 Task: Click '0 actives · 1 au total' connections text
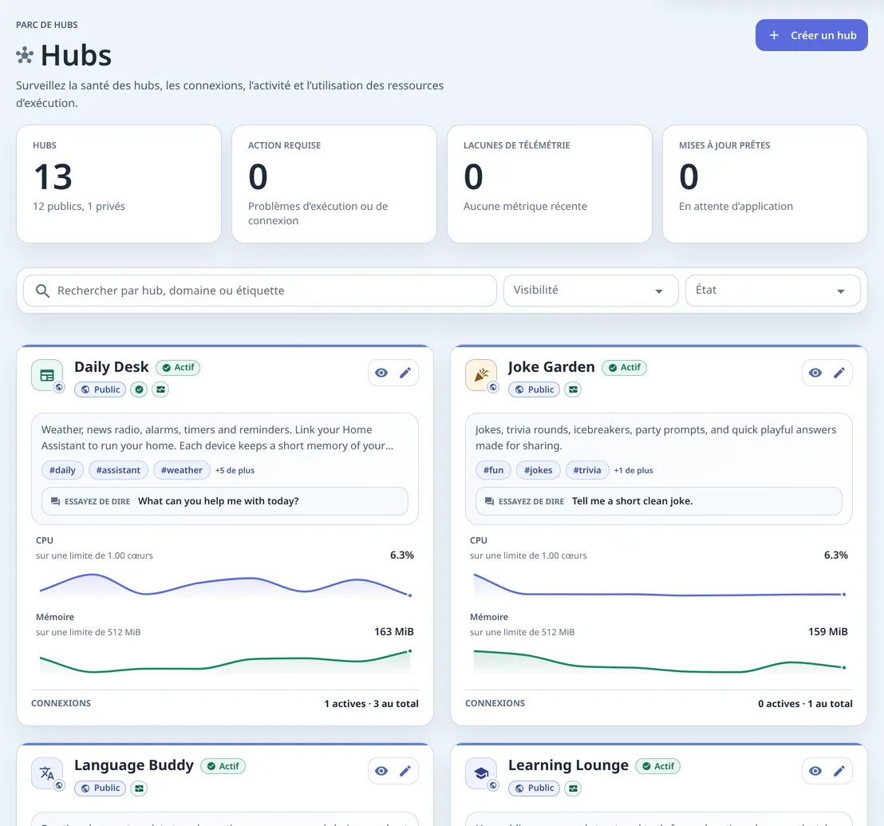pyautogui.click(x=805, y=704)
